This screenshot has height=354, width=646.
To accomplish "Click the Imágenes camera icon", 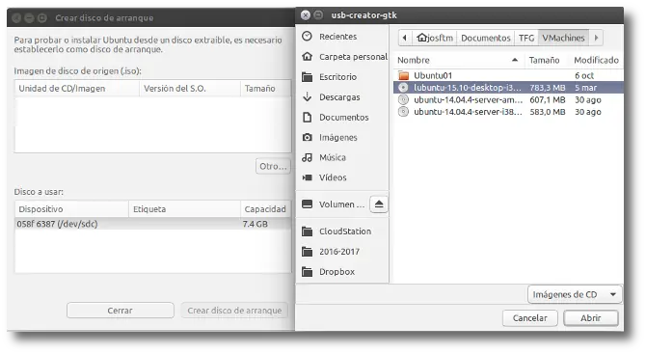I will pos(307,137).
